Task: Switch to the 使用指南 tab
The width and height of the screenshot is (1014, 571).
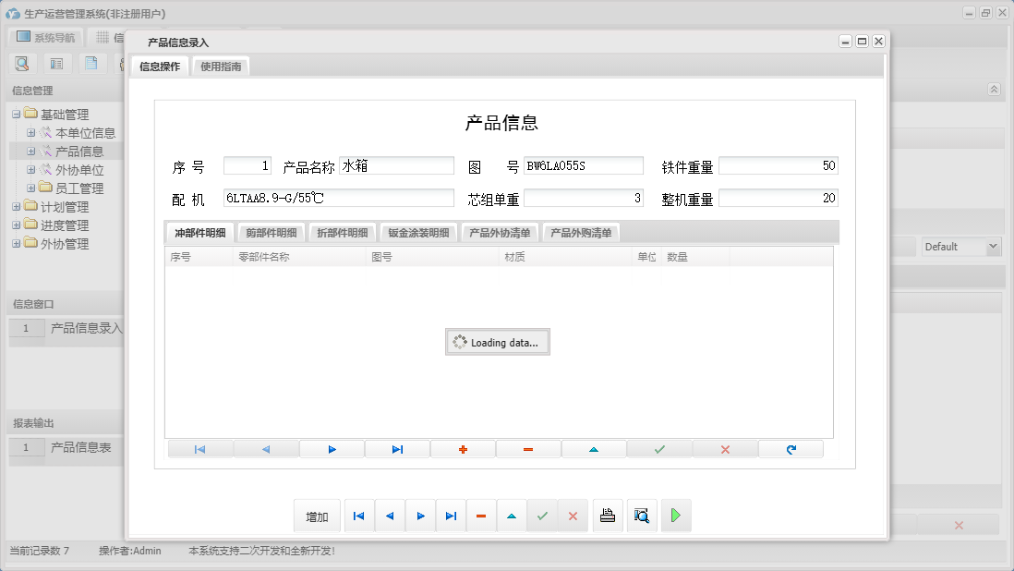Action: pyautogui.click(x=220, y=66)
